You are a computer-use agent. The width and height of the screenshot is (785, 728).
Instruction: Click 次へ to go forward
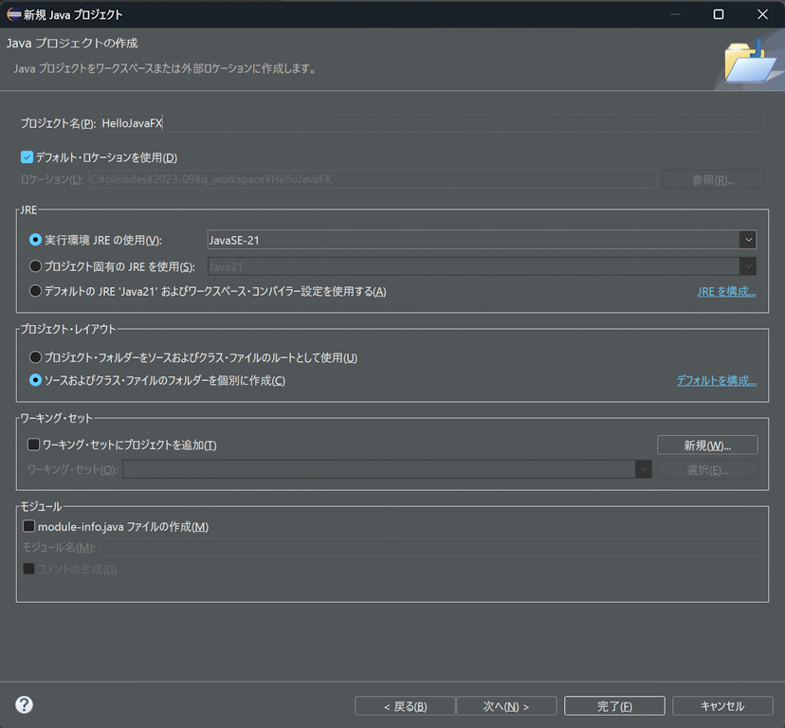(506, 705)
